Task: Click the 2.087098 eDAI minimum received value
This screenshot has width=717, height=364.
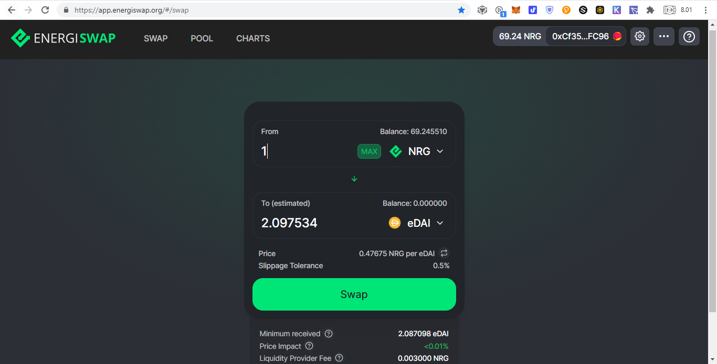Action: (423, 334)
